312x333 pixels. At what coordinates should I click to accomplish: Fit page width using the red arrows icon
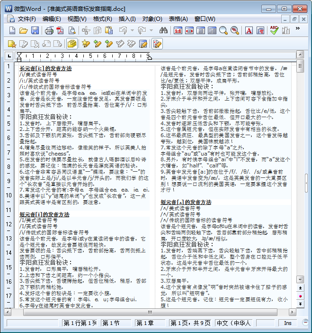(189, 30)
